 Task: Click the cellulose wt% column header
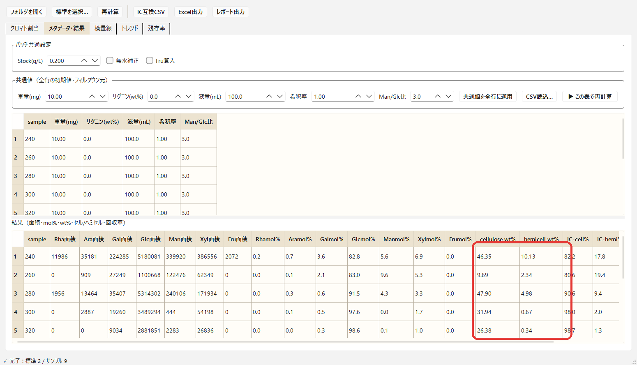click(x=497, y=239)
